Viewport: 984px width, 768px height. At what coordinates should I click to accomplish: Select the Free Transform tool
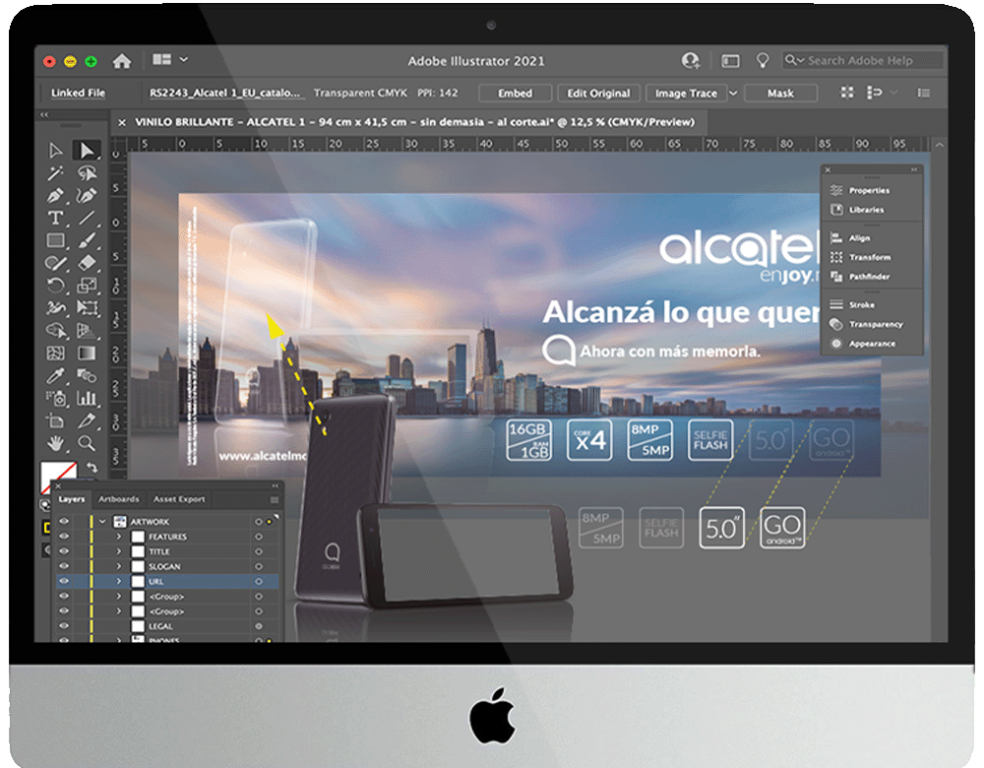pos(87,308)
